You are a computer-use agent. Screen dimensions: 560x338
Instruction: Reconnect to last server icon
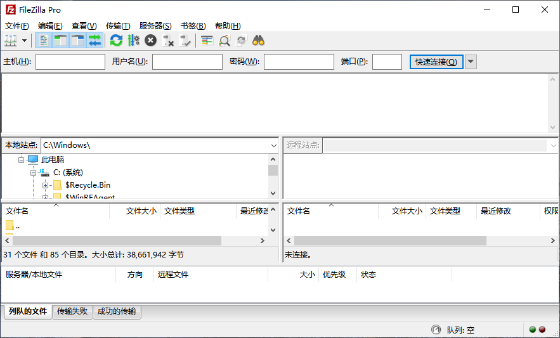[185, 41]
